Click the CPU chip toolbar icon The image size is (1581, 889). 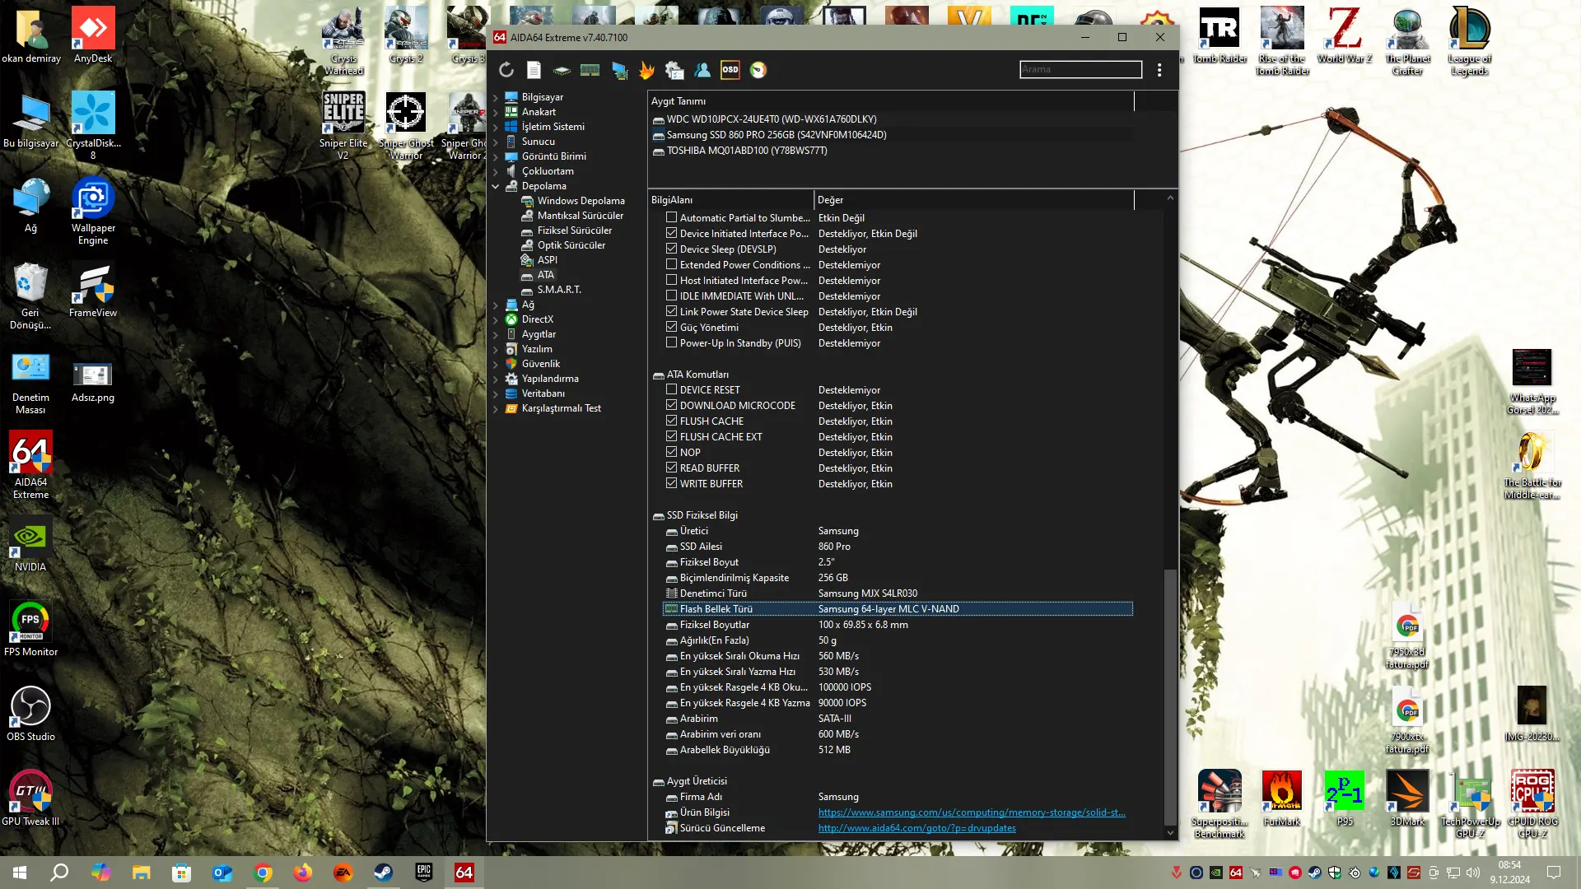[x=562, y=70]
